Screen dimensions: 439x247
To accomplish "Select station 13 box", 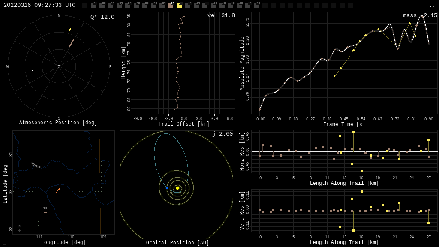I will 196,5.
